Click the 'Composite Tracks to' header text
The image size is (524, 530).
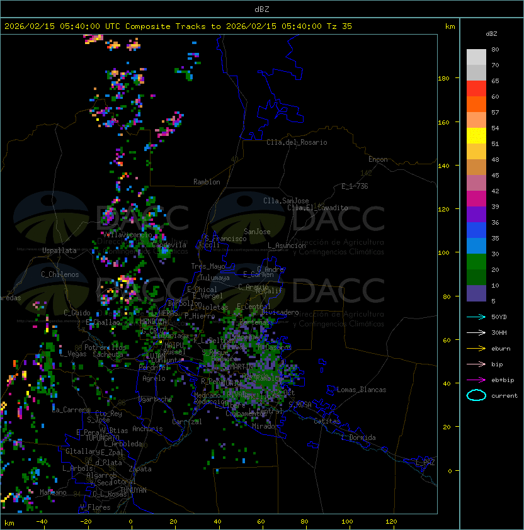point(173,26)
